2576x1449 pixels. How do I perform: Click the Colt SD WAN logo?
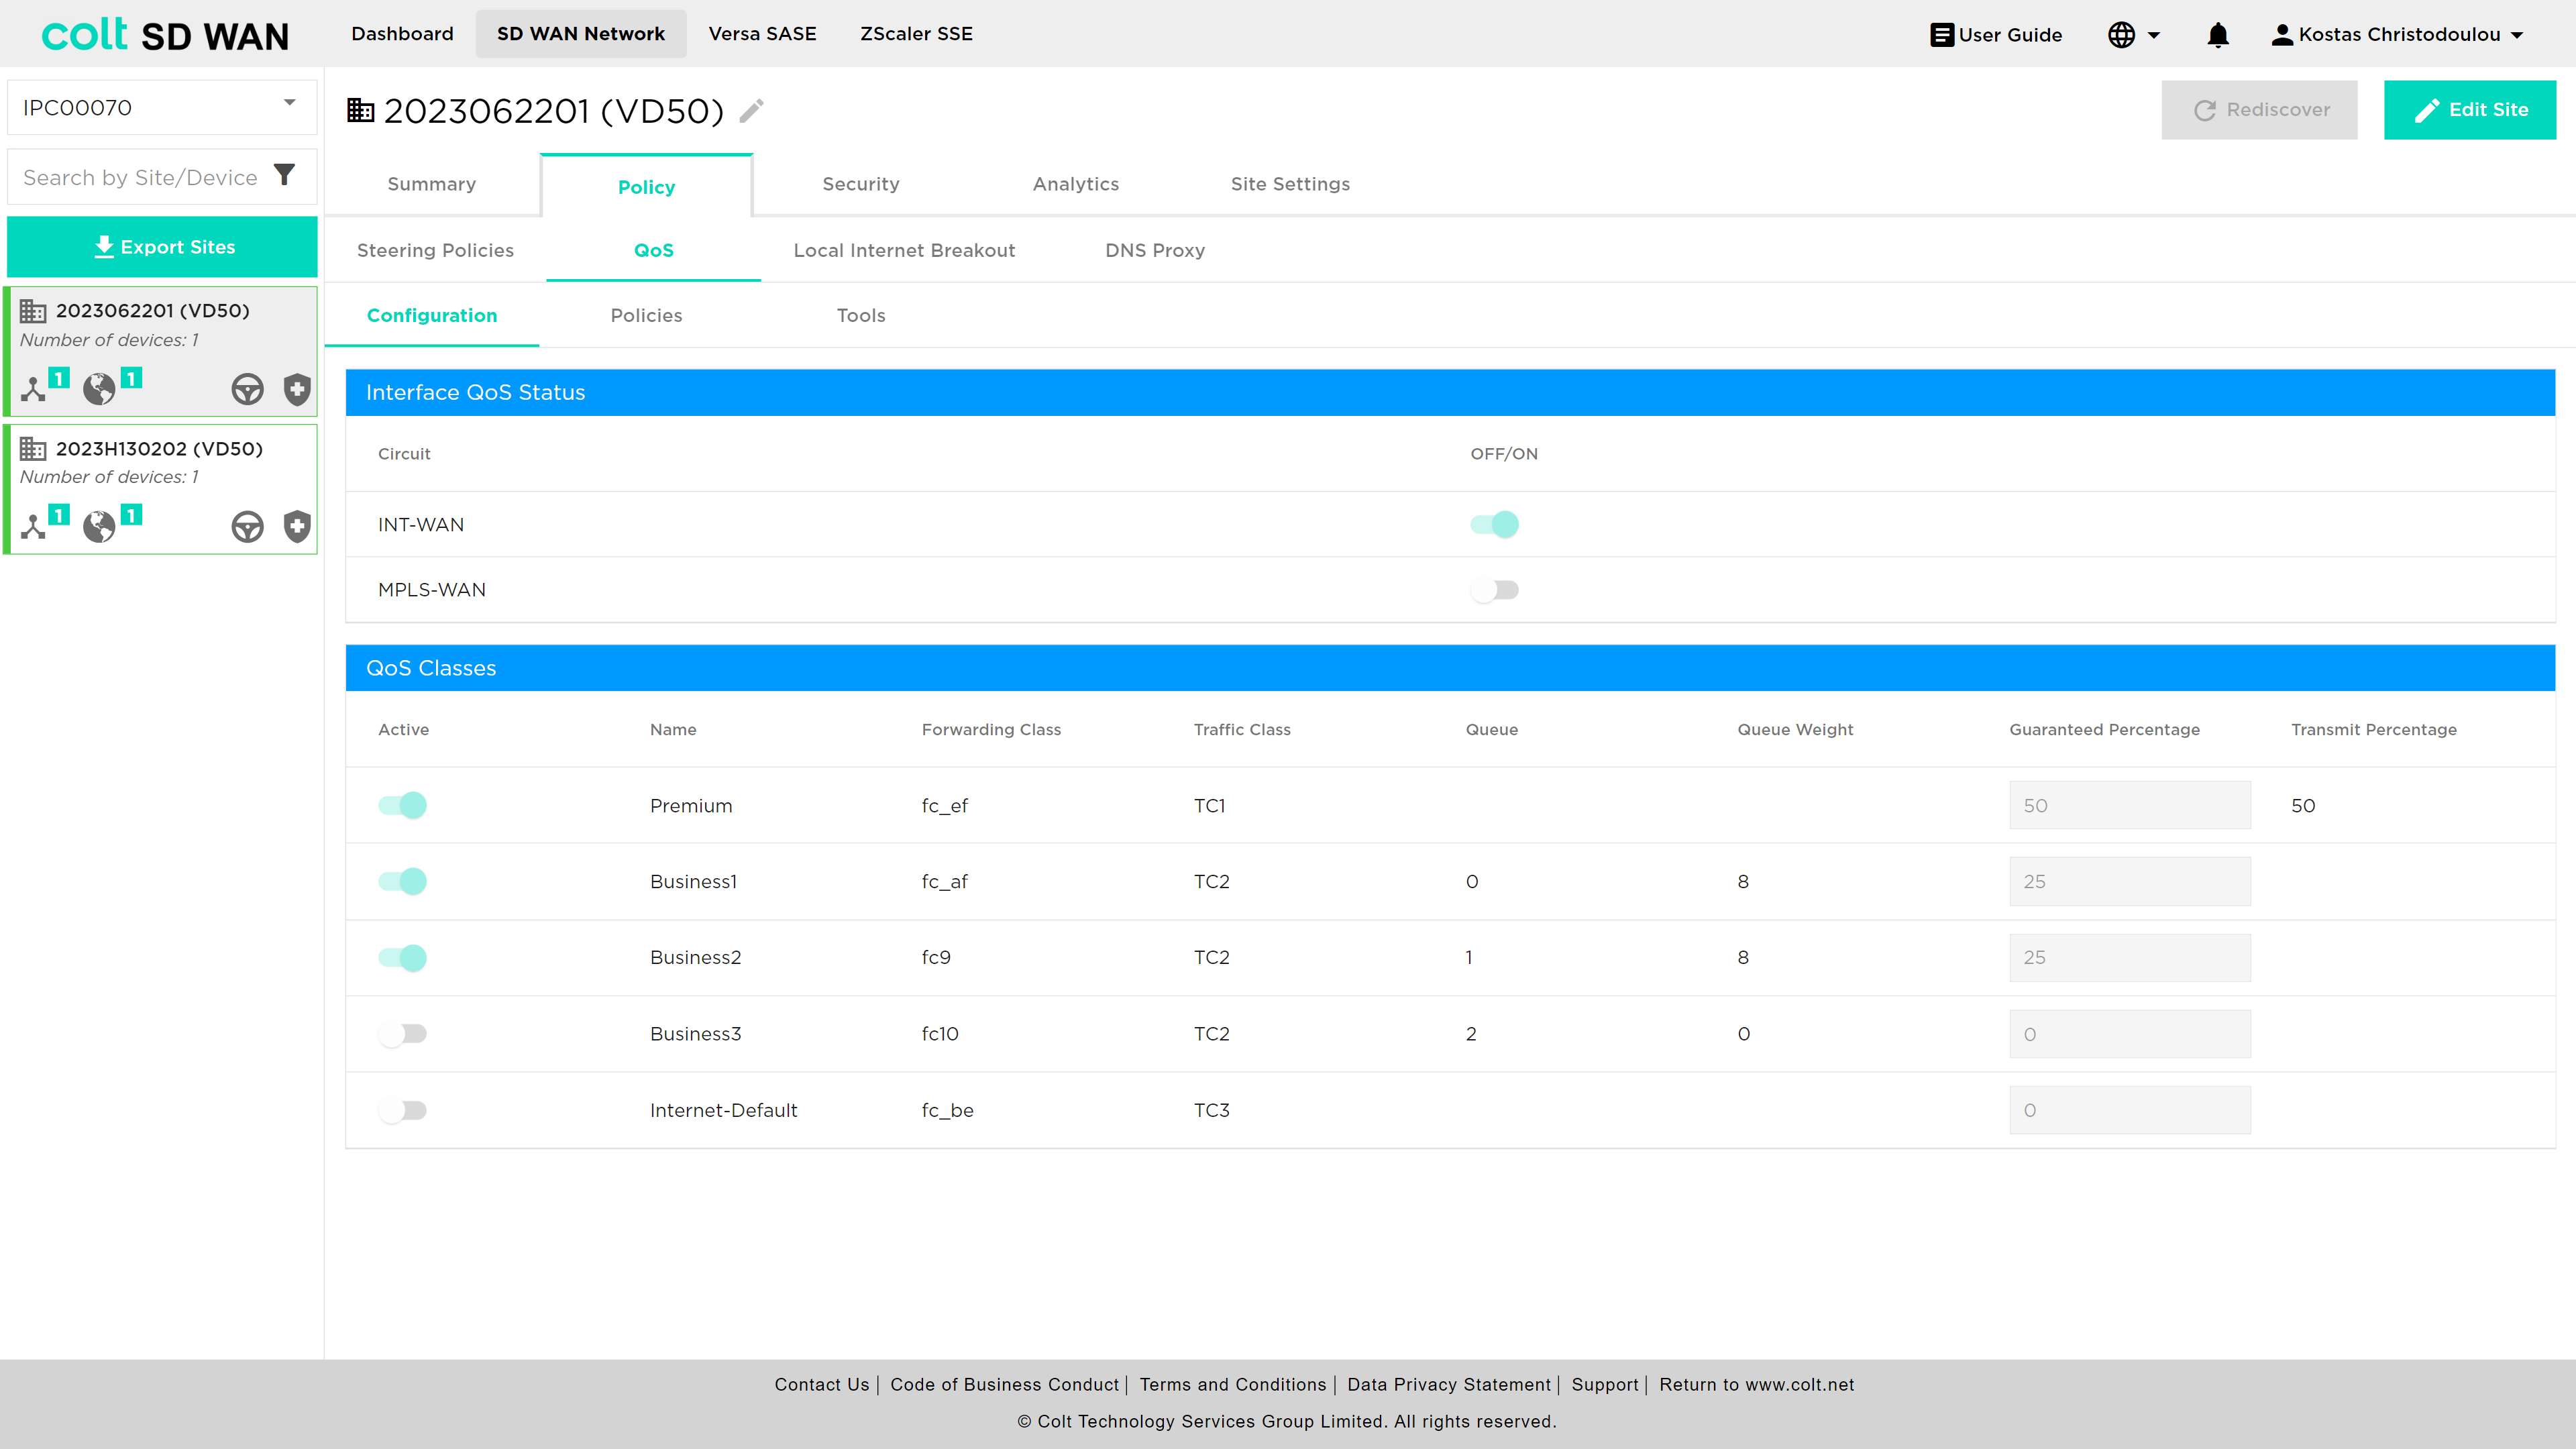pos(165,35)
